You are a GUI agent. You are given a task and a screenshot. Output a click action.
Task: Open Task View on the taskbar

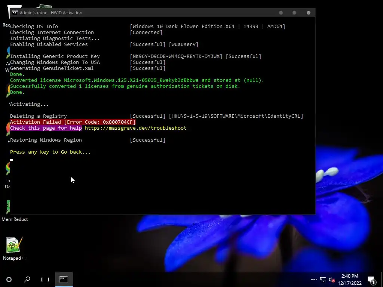click(x=45, y=280)
